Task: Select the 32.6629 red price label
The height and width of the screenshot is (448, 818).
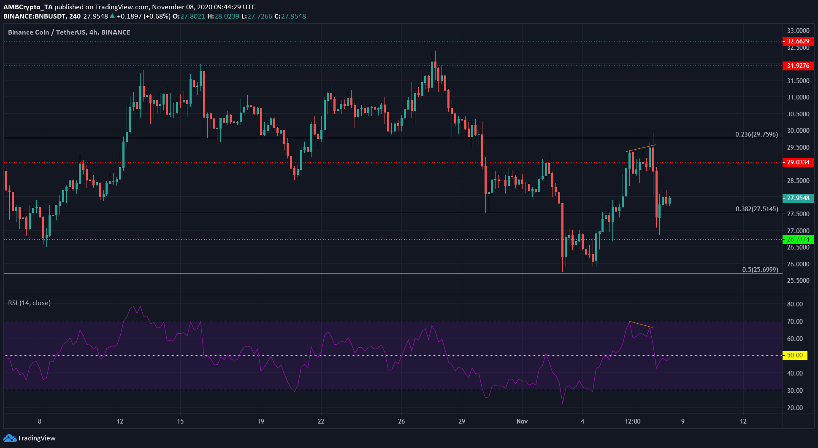Action: tap(798, 41)
